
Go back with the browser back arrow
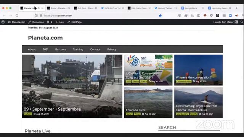coord(4,16)
